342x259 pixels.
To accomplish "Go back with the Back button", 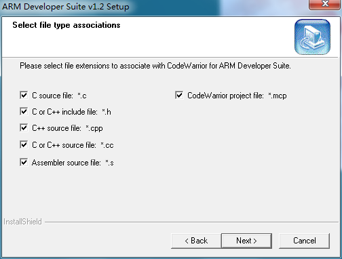I will [x=196, y=241].
